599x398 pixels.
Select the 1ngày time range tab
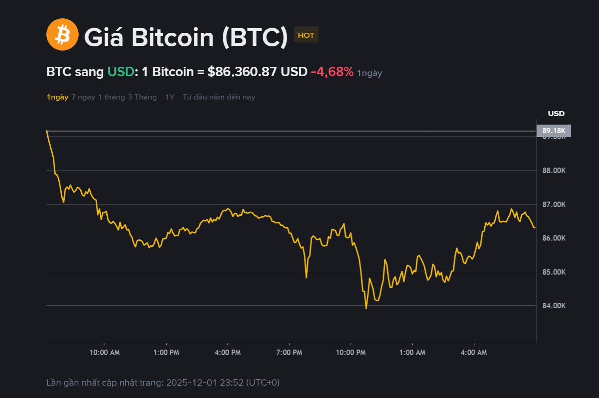[57, 97]
